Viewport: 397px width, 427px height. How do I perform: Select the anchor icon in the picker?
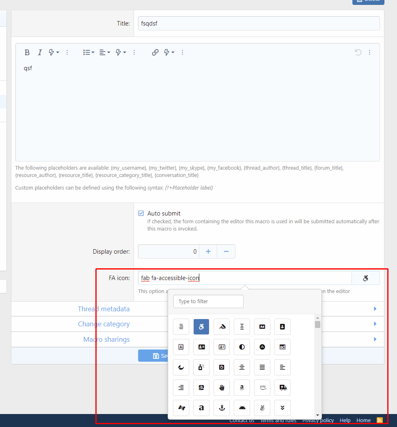pyautogui.click(x=222, y=408)
